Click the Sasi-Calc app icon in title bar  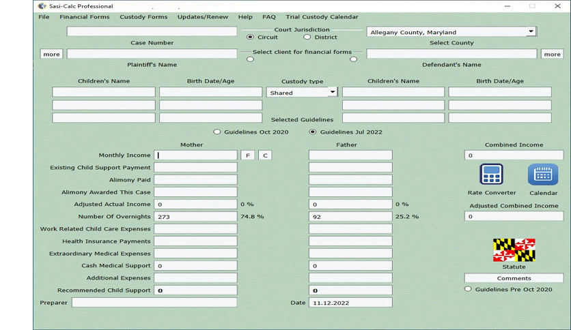(42, 6)
